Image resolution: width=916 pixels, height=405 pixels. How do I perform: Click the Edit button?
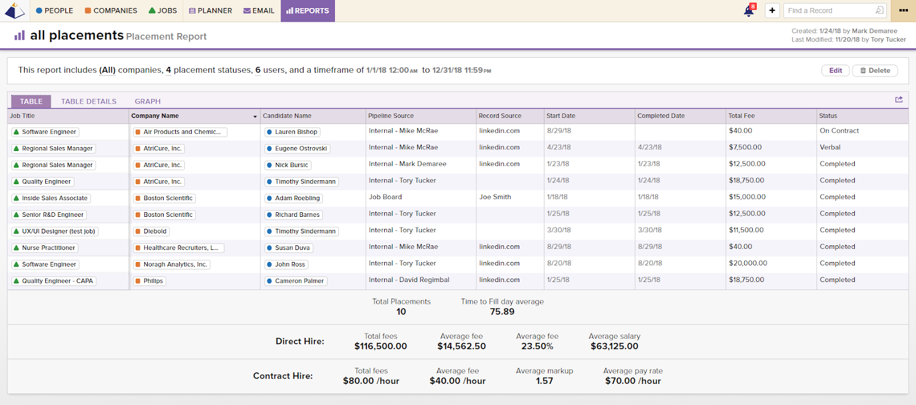point(835,70)
